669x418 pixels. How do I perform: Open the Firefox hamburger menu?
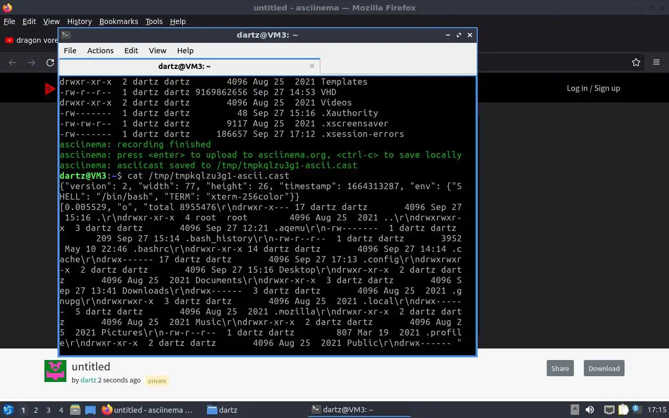click(656, 62)
